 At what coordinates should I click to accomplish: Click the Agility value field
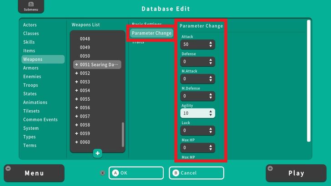[x=198, y=113]
